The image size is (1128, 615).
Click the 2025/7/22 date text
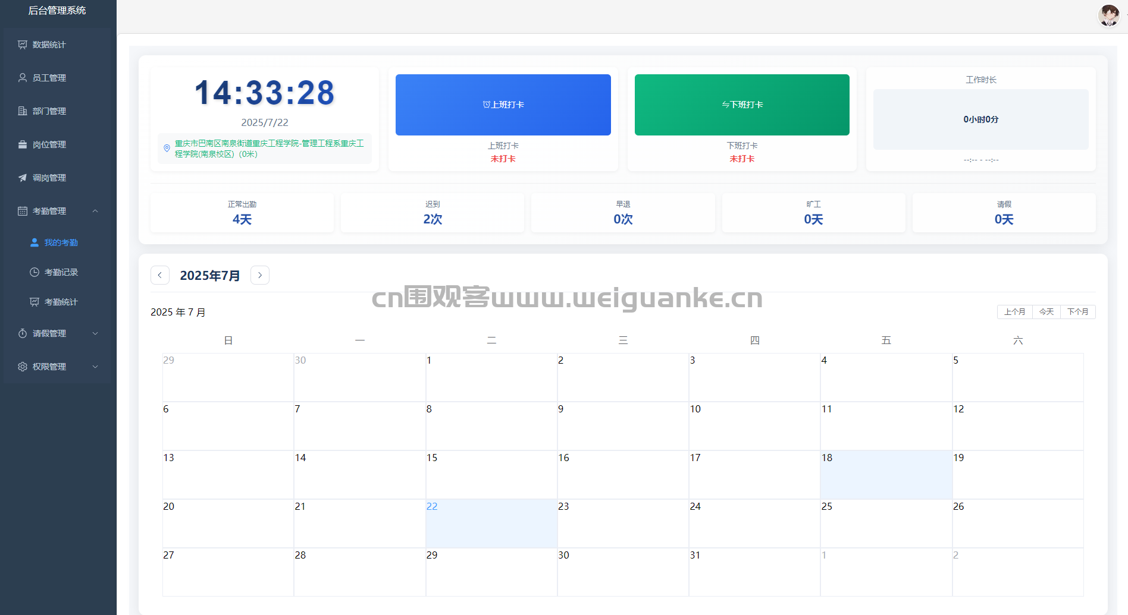click(265, 122)
